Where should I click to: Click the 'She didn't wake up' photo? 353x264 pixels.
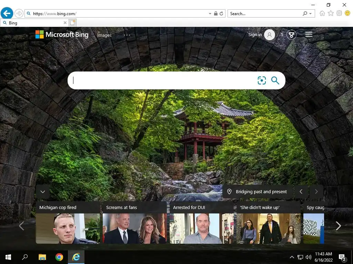[x=268, y=228]
